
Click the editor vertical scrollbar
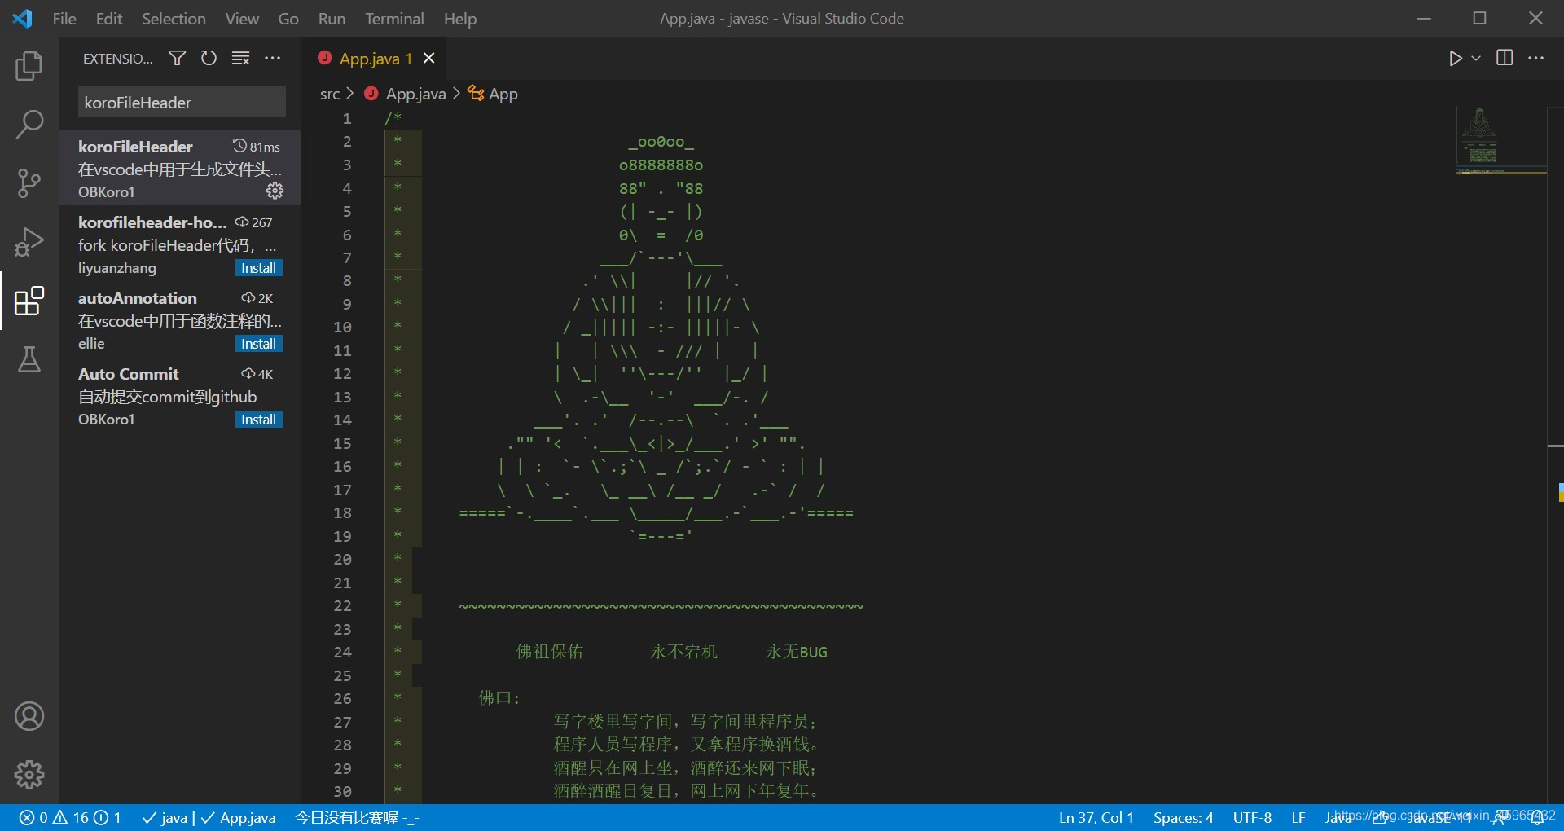click(x=1555, y=456)
